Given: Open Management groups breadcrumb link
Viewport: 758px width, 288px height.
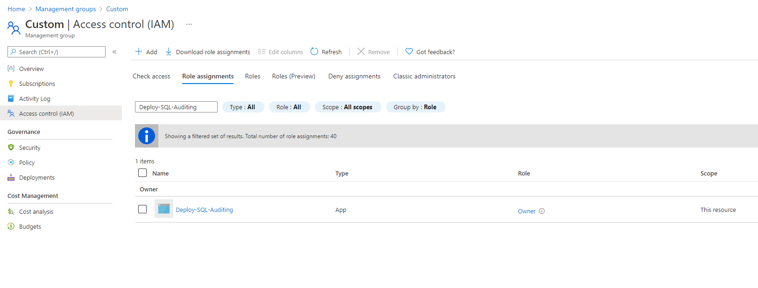Looking at the screenshot, I should click(x=66, y=9).
